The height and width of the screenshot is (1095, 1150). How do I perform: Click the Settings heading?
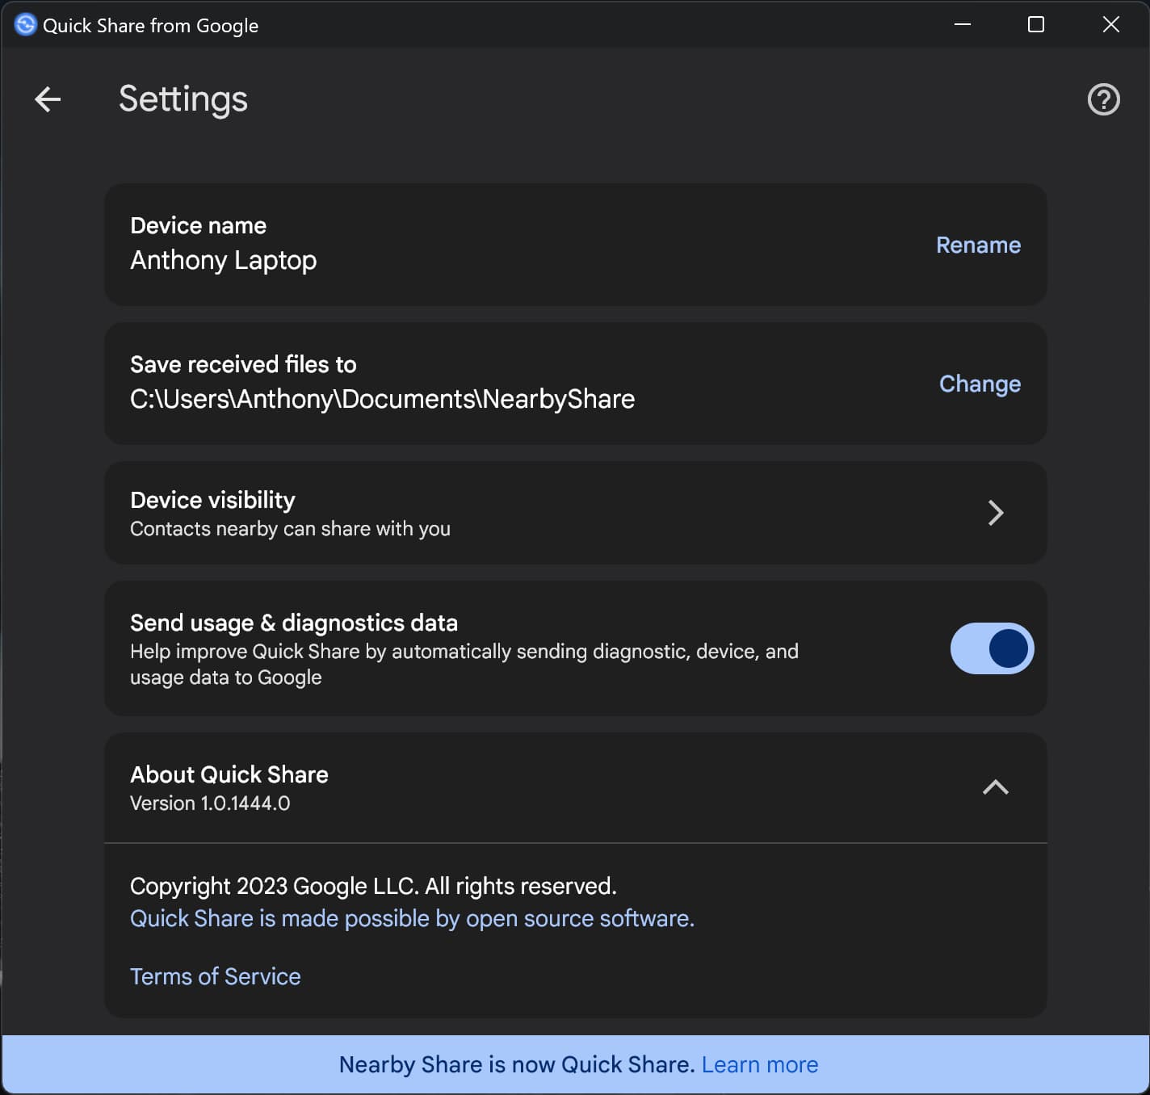(x=183, y=99)
